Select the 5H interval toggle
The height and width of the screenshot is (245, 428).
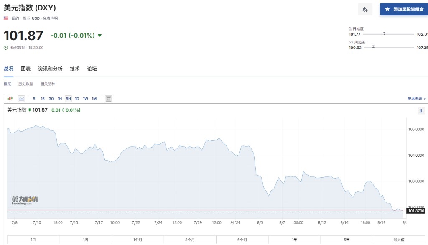click(x=68, y=99)
